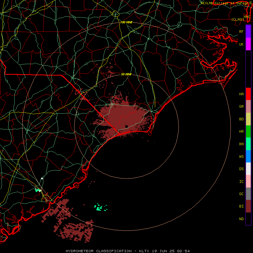Click the BI dark red legend swatch
The image size is (253, 253).
[x=248, y=206]
